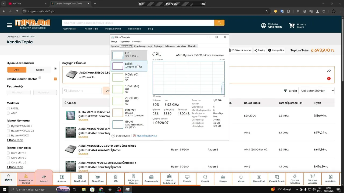
Task: Open Paketleme ve Kontrol step
Action: pyautogui.click(x=26, y=179)
